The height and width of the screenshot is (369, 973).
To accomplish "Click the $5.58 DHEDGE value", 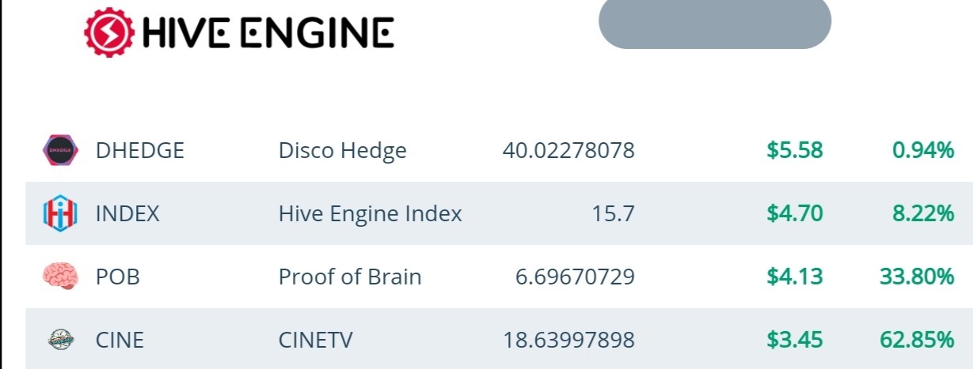I will (x=795, y=150).
